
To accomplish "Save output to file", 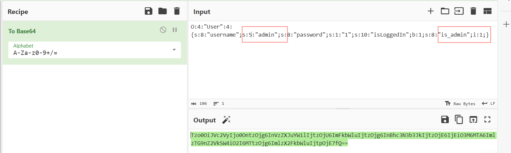I will coord(445,120).
